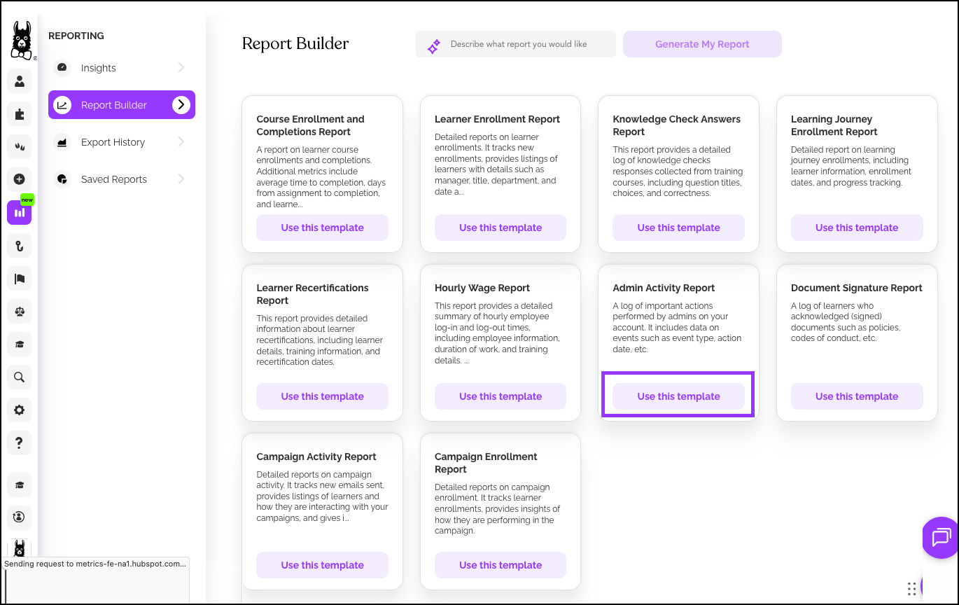
Task: Click the magnifying glass search icon
Action: (20, 377)
